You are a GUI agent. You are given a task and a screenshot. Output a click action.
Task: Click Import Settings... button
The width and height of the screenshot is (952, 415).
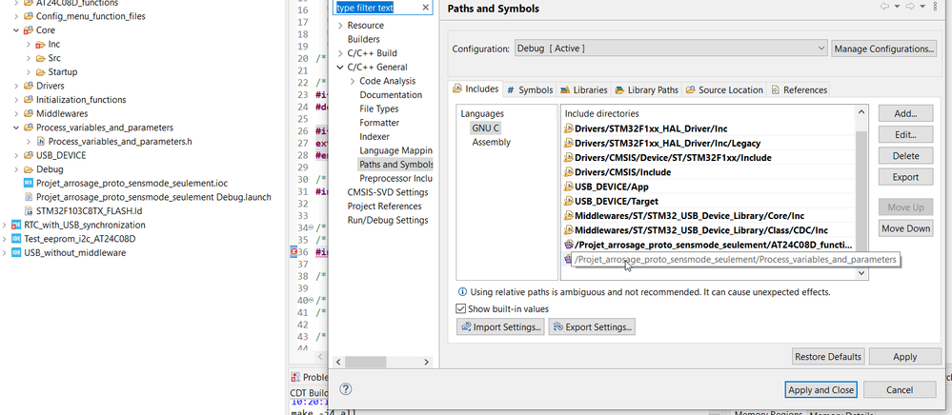tap(501, 327)
